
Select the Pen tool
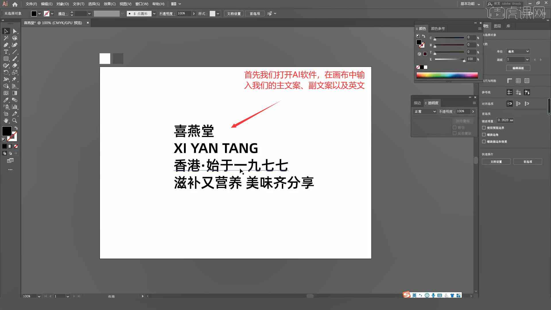pyautogui.click(x=6, y=45)
